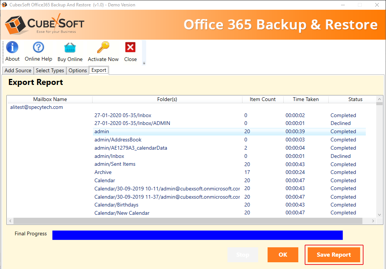Click the horizontal scrollbar right arrow
Screen dimensions: 386x269
373,221
